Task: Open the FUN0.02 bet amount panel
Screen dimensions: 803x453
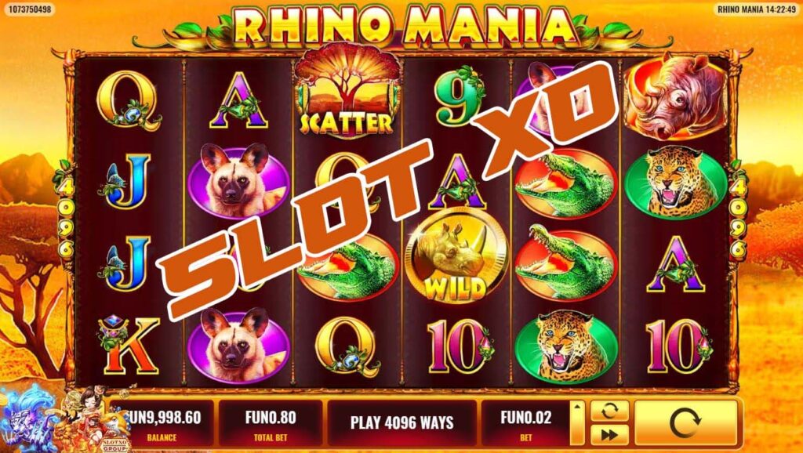Action: point(525,422)
